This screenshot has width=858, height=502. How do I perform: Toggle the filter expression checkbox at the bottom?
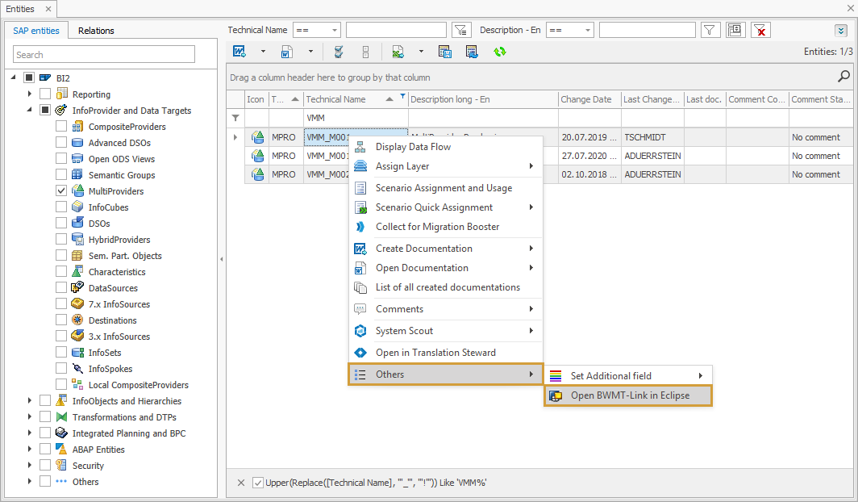tap(259, 482)
